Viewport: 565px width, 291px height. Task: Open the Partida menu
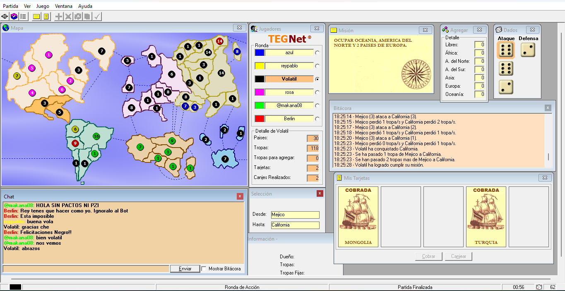(10, 6)
